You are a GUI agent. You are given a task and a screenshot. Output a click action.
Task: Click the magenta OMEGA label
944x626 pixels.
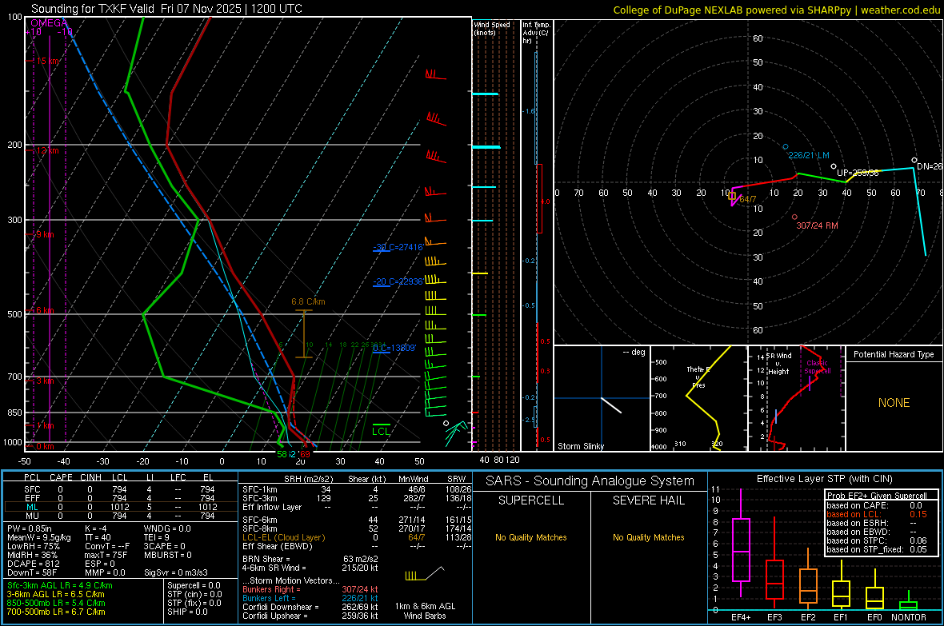pyautogui.click(x=50, y=23)
